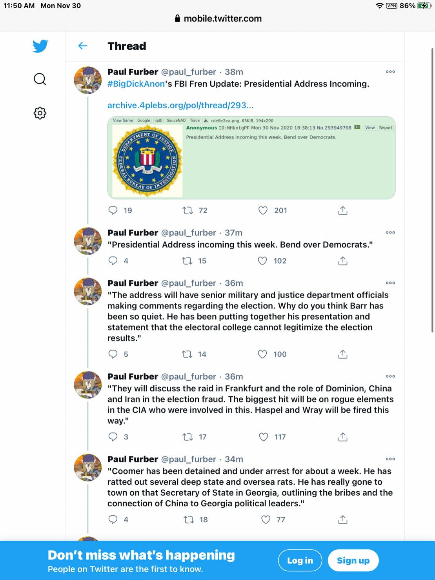Open more options on the Coomer tweet
The width and height of the screenshot is (435, 580).
click(390, 459)
